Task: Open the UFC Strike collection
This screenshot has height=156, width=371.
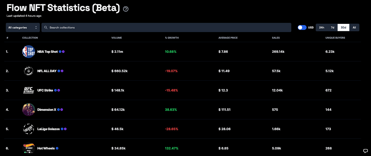Action: coord(45,90)
